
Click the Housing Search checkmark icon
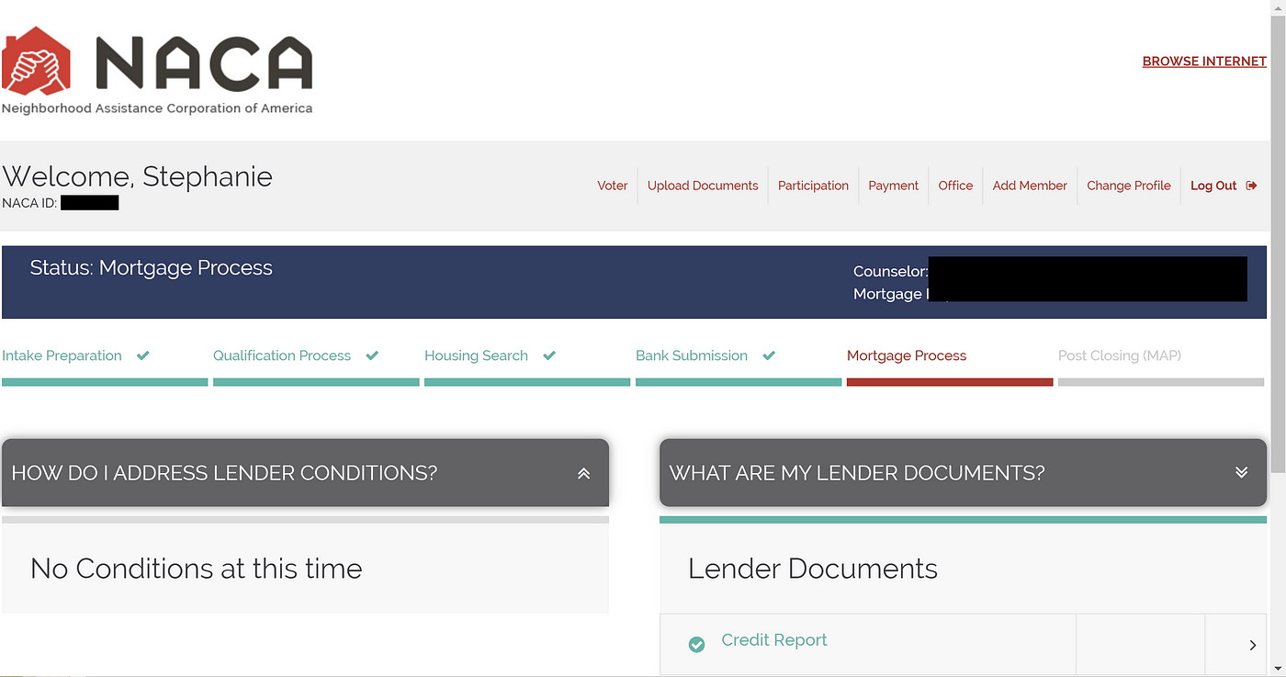click(549, 355)
